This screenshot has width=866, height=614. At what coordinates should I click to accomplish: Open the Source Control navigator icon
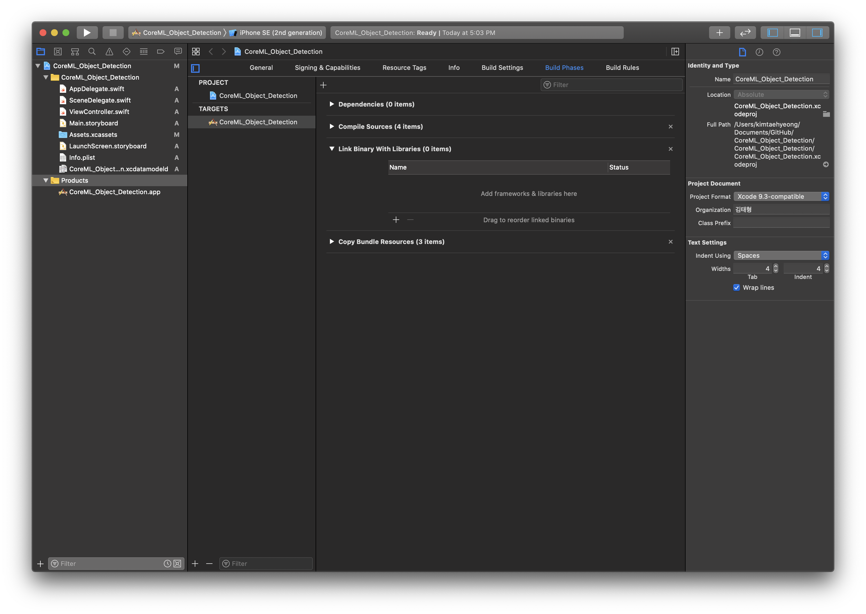(58, 52)
